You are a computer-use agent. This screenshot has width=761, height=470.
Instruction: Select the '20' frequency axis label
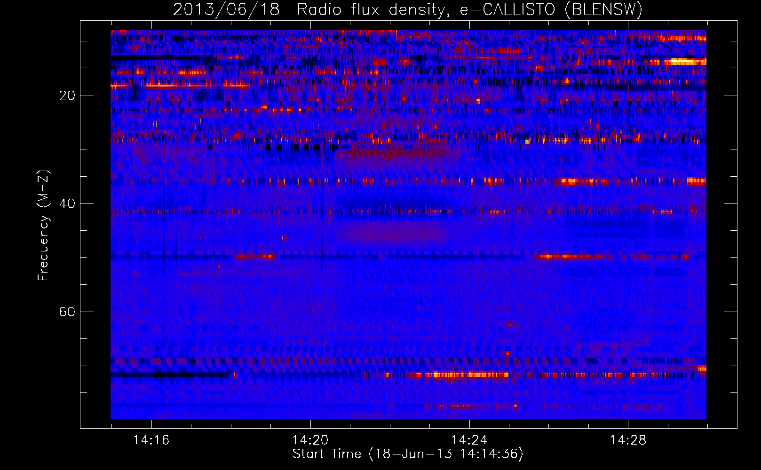(67, 95)
